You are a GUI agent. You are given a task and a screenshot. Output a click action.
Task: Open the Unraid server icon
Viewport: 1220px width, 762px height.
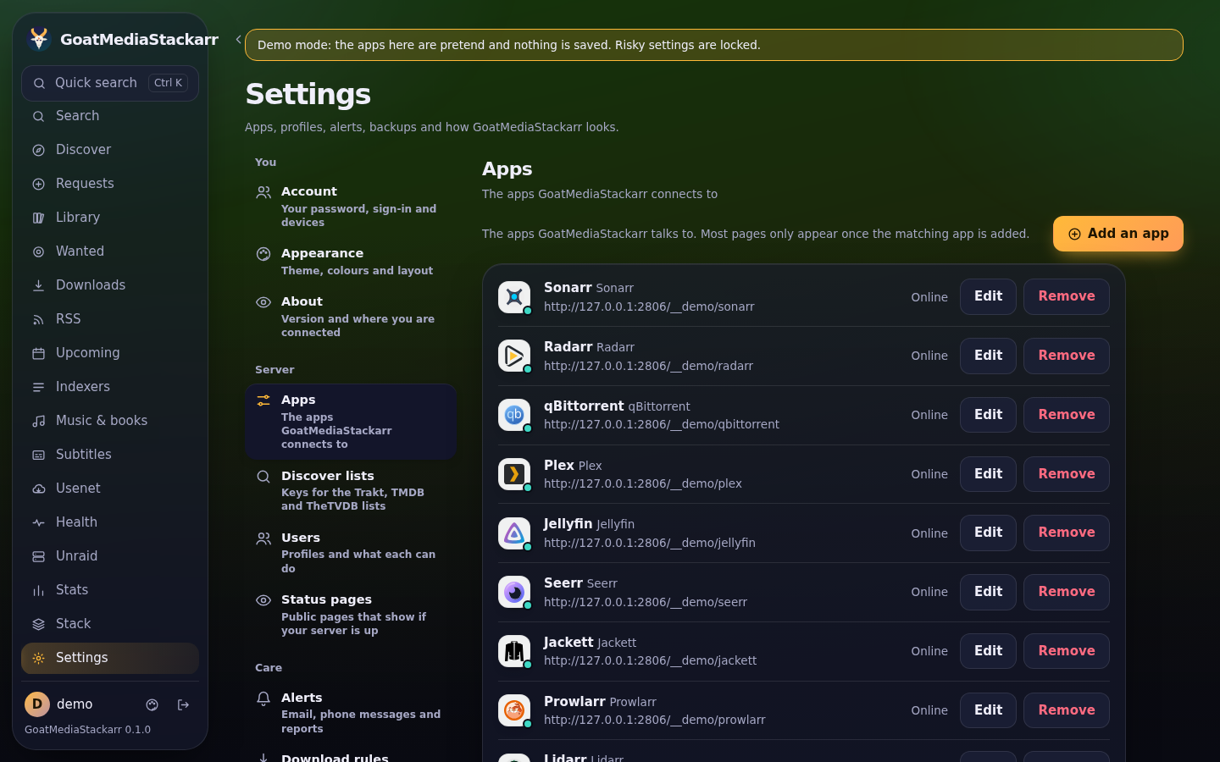tap(38, 556)
